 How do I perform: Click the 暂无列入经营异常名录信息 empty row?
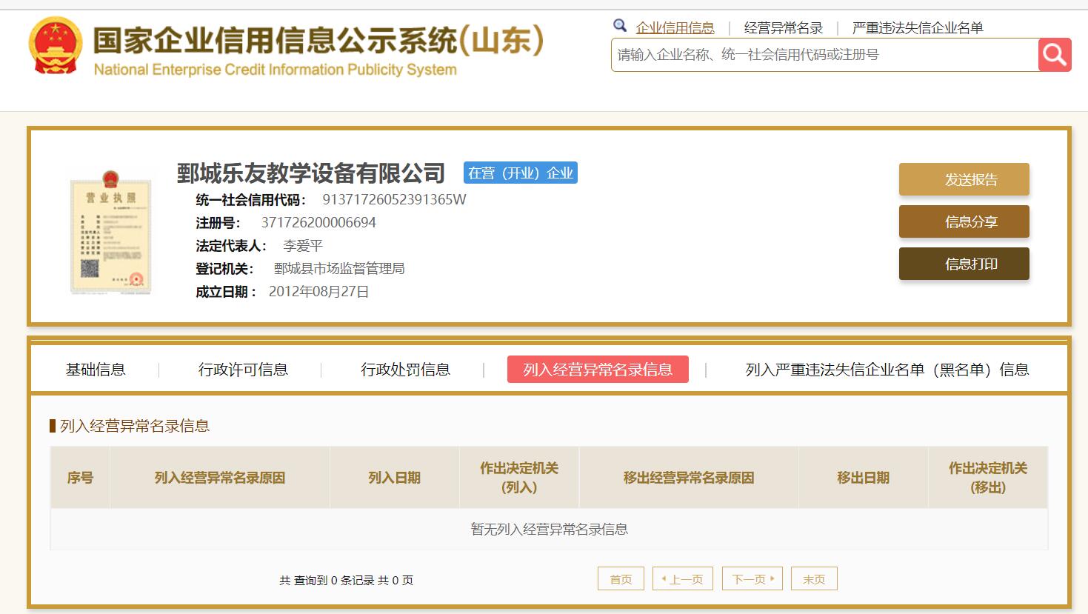pos(549,529)
